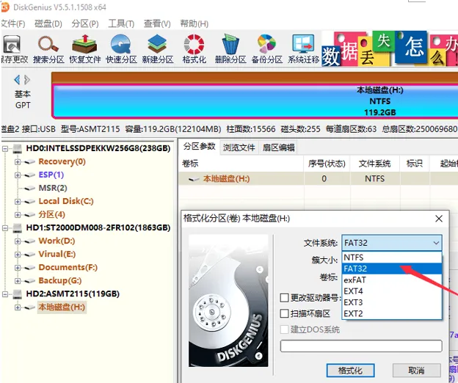
Task: Click the Search Partitions (搜索分区) magnifier icon
Action: 48,44
